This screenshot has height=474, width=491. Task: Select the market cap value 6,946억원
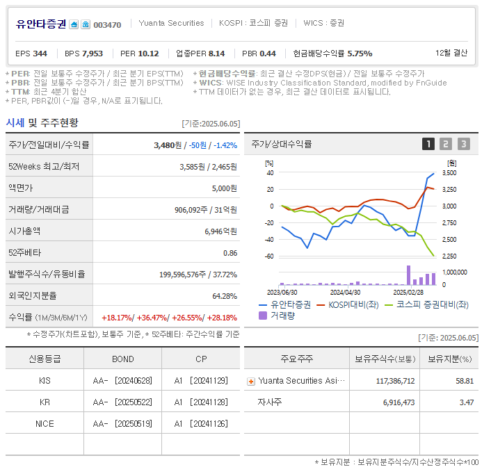tap(220, 231)
